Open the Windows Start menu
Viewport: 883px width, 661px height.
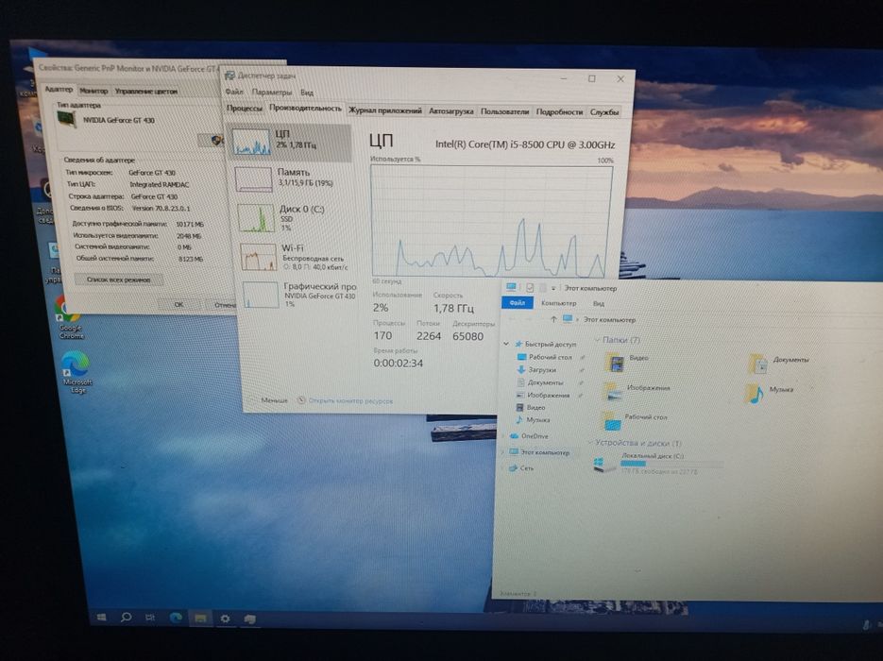[x=101, y=617]
